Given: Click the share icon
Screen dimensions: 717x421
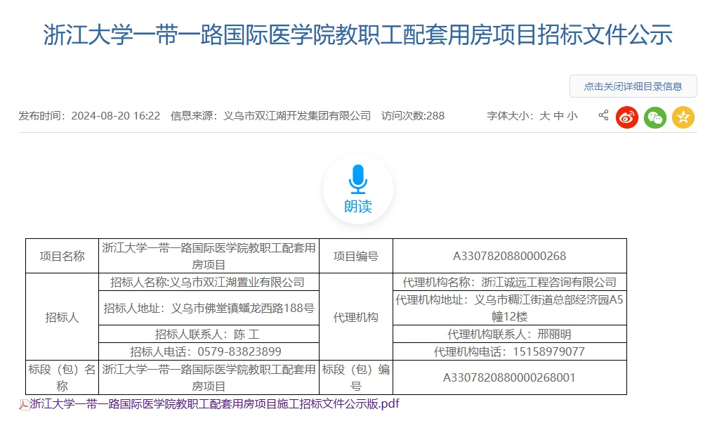Looking at the screenshot, I should click(603, 115).
